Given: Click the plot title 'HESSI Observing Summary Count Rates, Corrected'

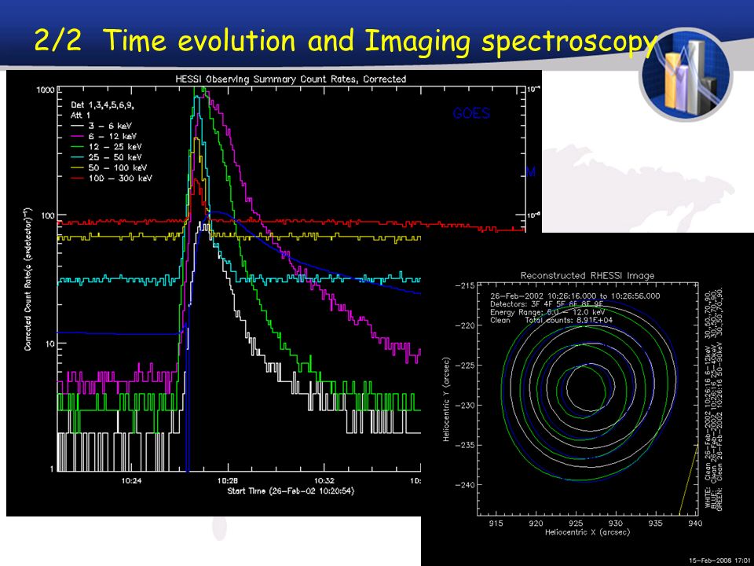Looking at the screenshot, I should [x=291, y=79].
